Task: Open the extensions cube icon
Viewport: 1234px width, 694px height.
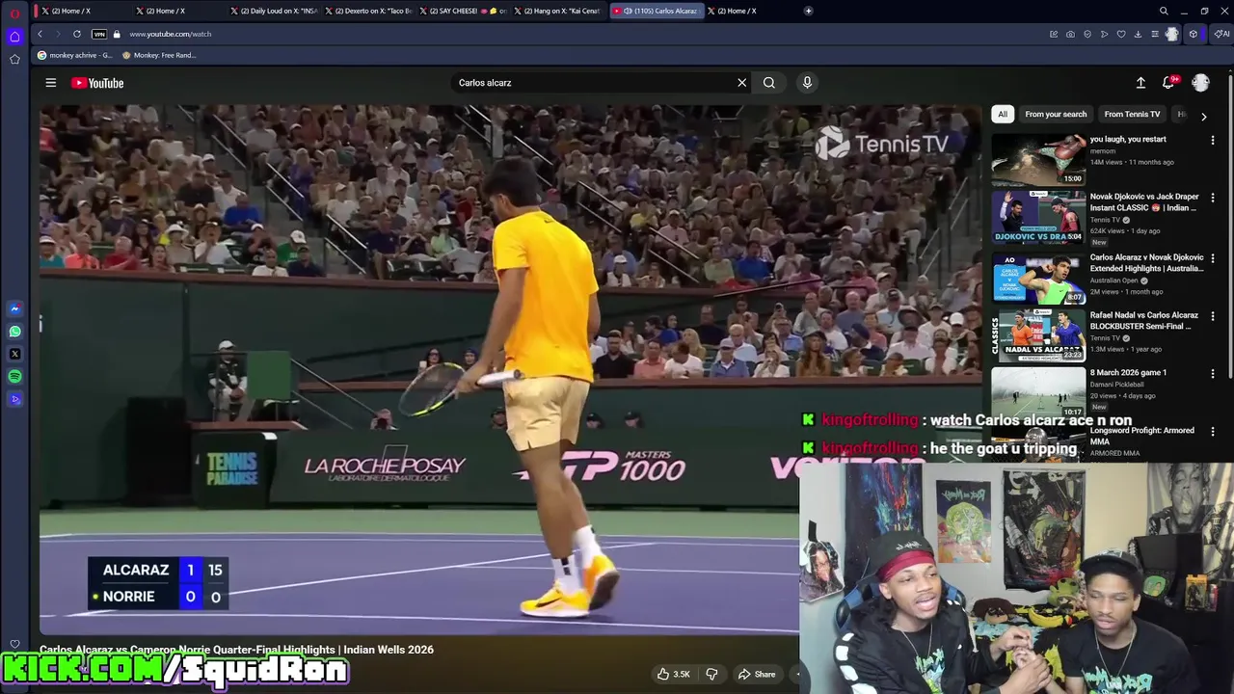Action: [x=1194, y=34]
